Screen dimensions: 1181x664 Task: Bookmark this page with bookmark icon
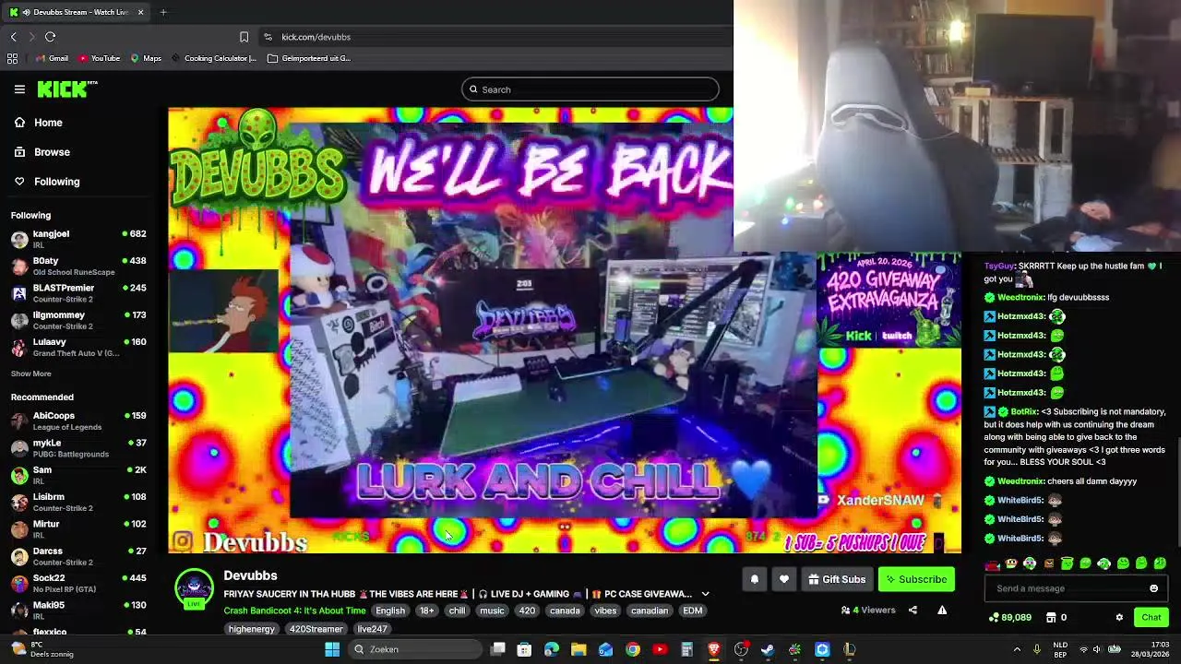coord(244,37)
